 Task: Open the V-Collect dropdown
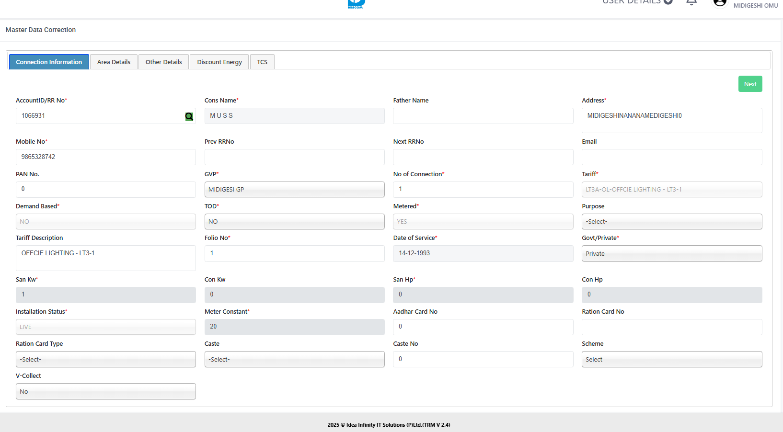pyautogui.click(x=105, y=391)
